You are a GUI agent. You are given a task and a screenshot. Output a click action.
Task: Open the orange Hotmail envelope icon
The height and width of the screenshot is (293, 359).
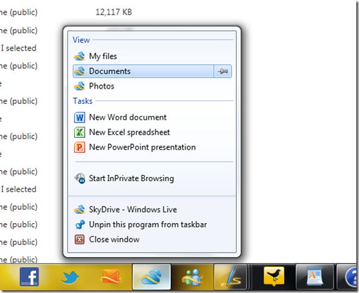[x=111, y=276]
